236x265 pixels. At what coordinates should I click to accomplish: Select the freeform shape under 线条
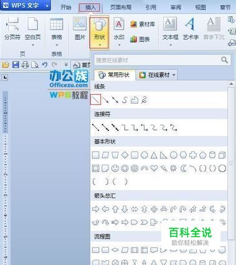tap(135, 100)
